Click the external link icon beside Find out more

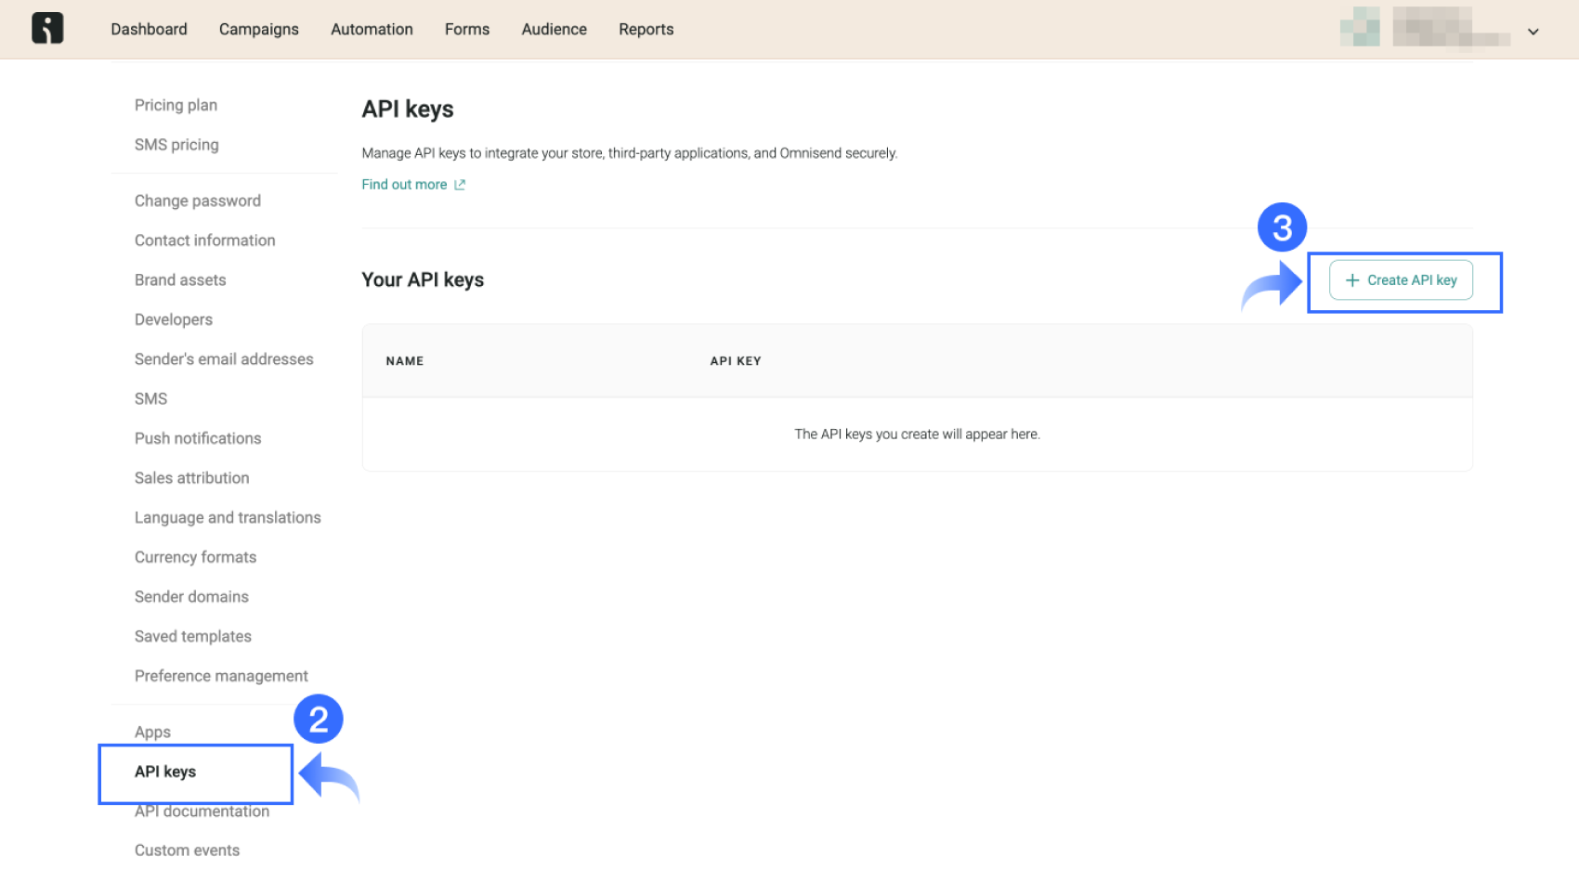459,184
